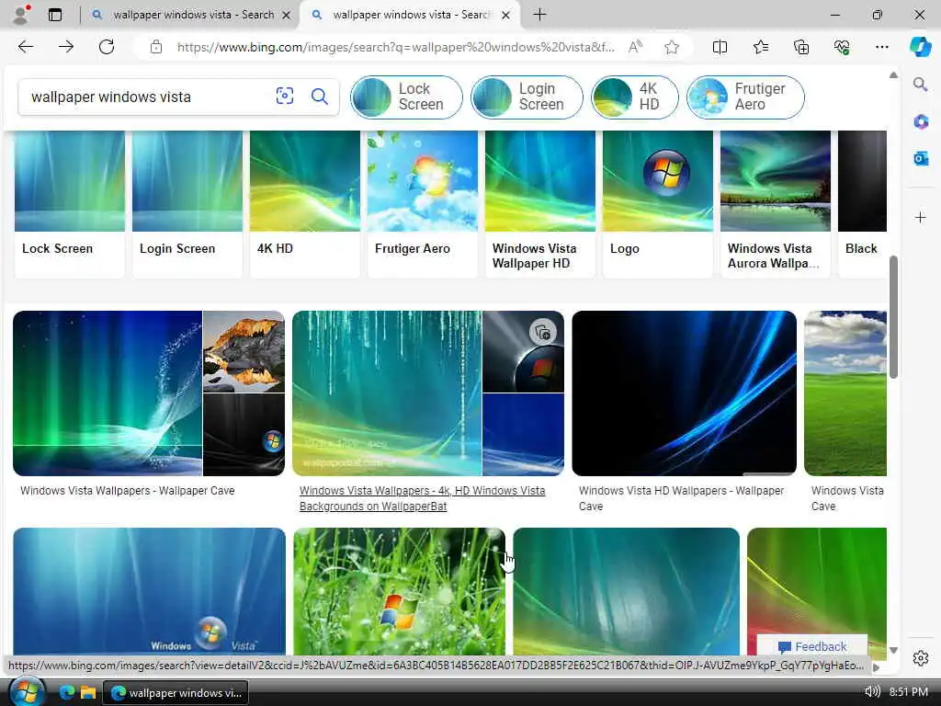Go back to the previous page
The image size is (941, 706).
pos(25,47)
